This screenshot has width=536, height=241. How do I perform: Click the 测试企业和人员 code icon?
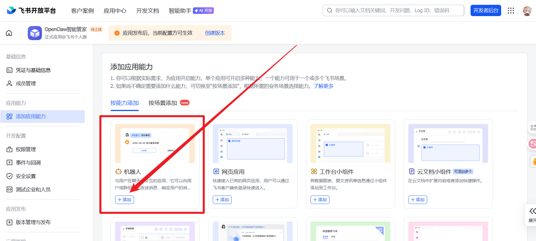(x=9, y=189)
